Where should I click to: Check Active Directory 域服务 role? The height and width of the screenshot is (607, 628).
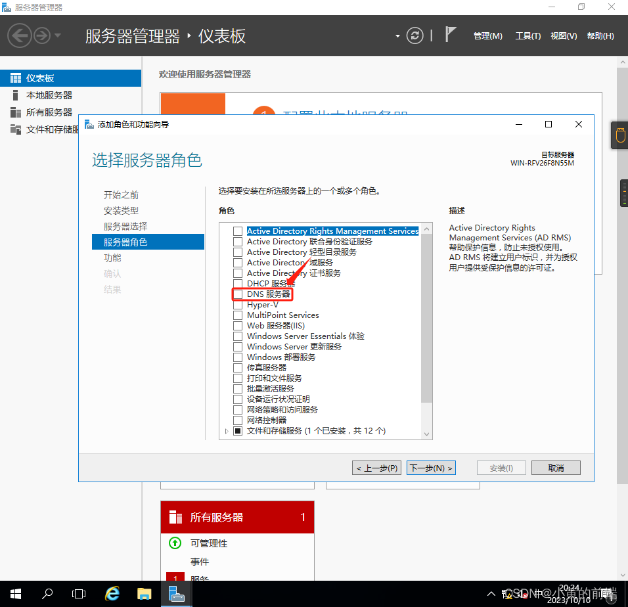(x=238, y=263)
